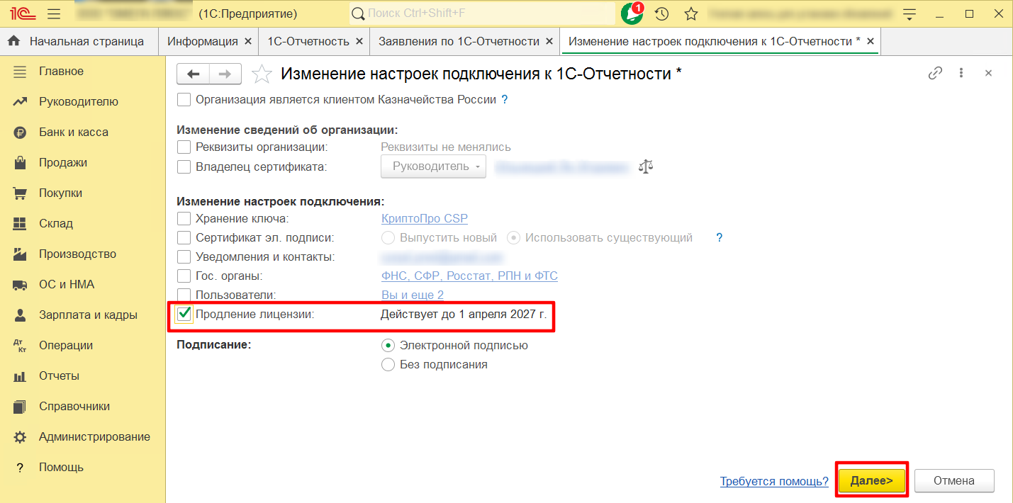The height and width of the screenshot is (503, 1013).
Task: Open the notifications bell icon
Action: 631,13
